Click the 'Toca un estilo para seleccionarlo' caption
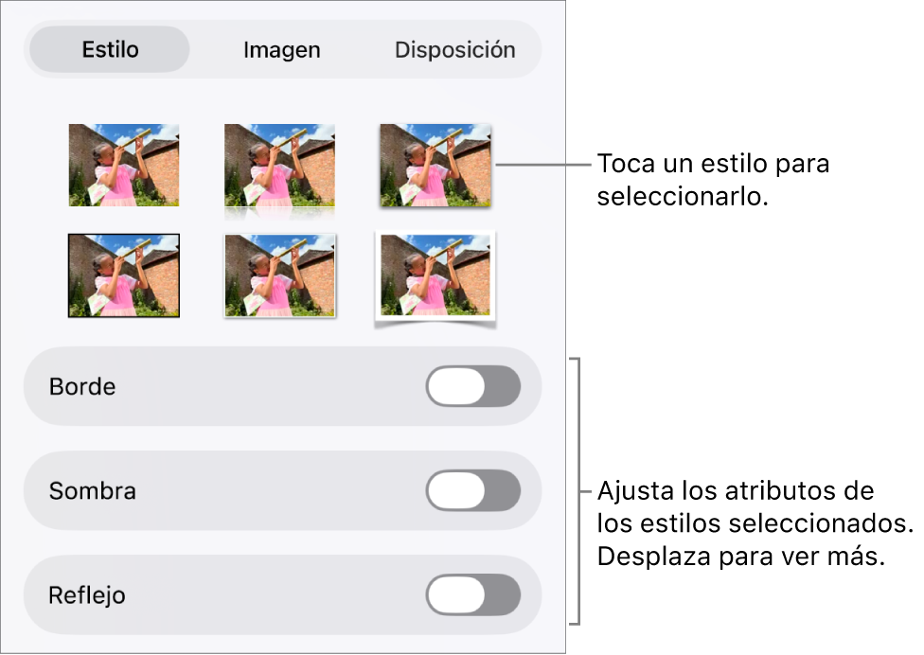Viewport: 924px width, 655px height. pos(713,180)
